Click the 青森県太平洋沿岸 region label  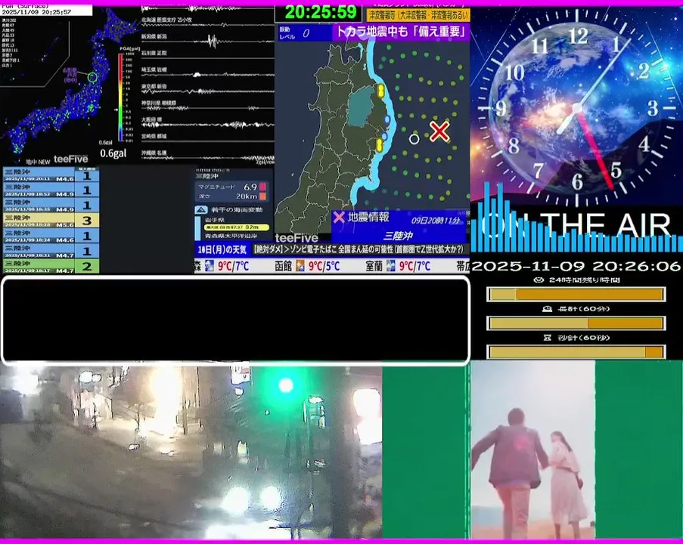tap(231, 236)
